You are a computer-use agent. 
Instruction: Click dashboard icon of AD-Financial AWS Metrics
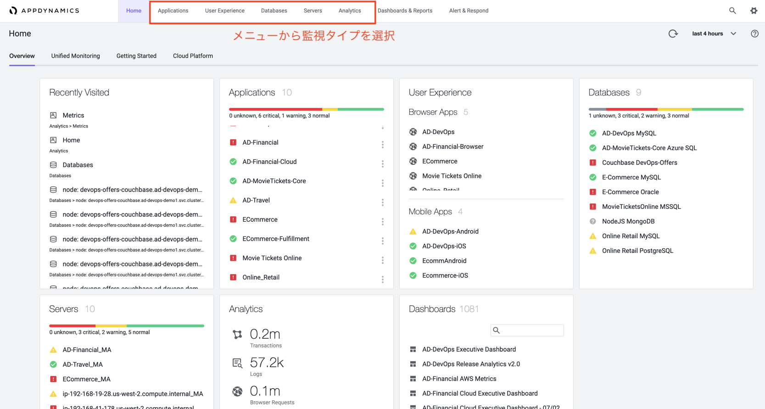pos(413,379)
